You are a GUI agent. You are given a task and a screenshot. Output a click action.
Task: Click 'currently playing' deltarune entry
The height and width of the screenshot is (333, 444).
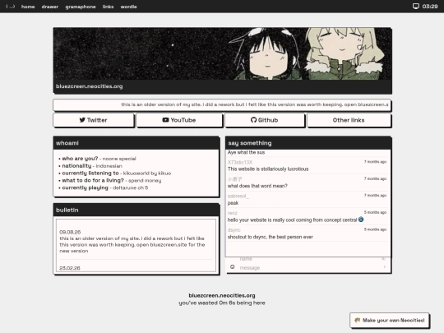[104, 187]
